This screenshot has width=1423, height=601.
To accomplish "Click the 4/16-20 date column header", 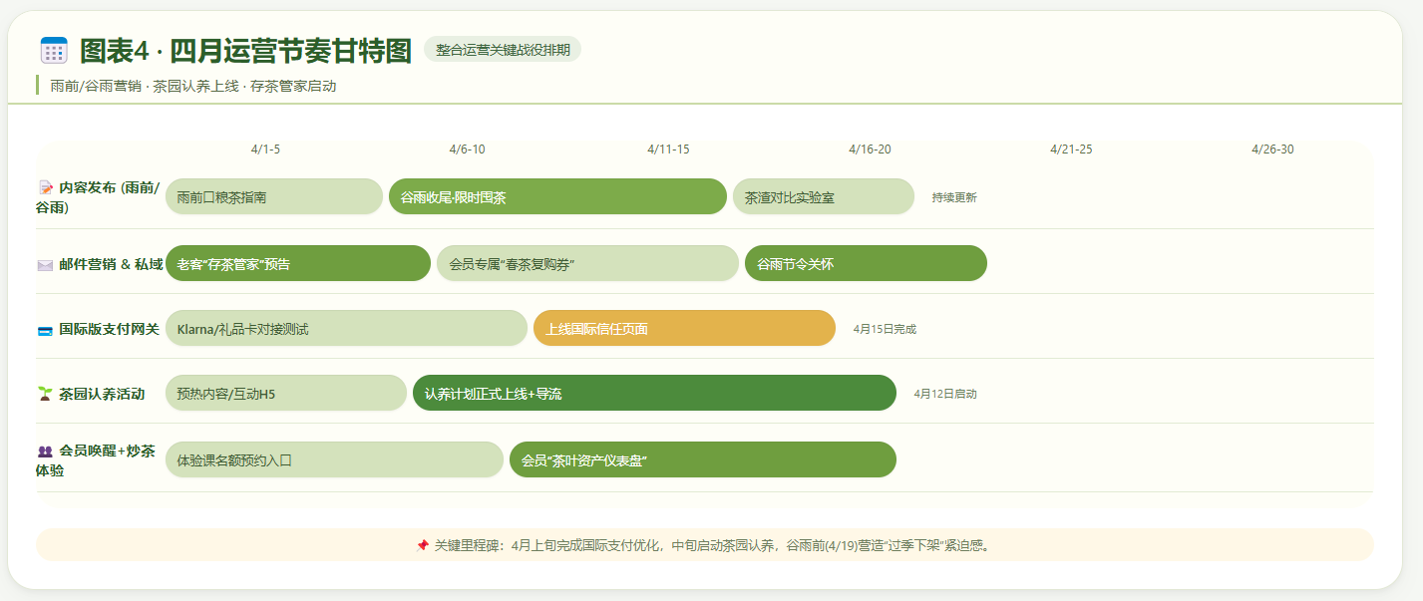I will [870, 150].
